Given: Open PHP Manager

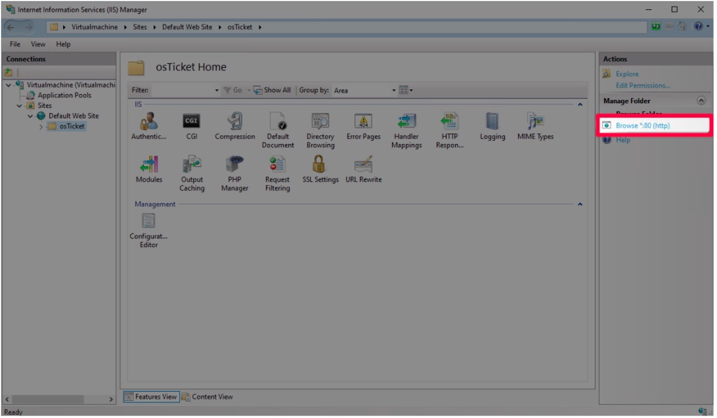Looking at the screenshot, I should point(234,173).
